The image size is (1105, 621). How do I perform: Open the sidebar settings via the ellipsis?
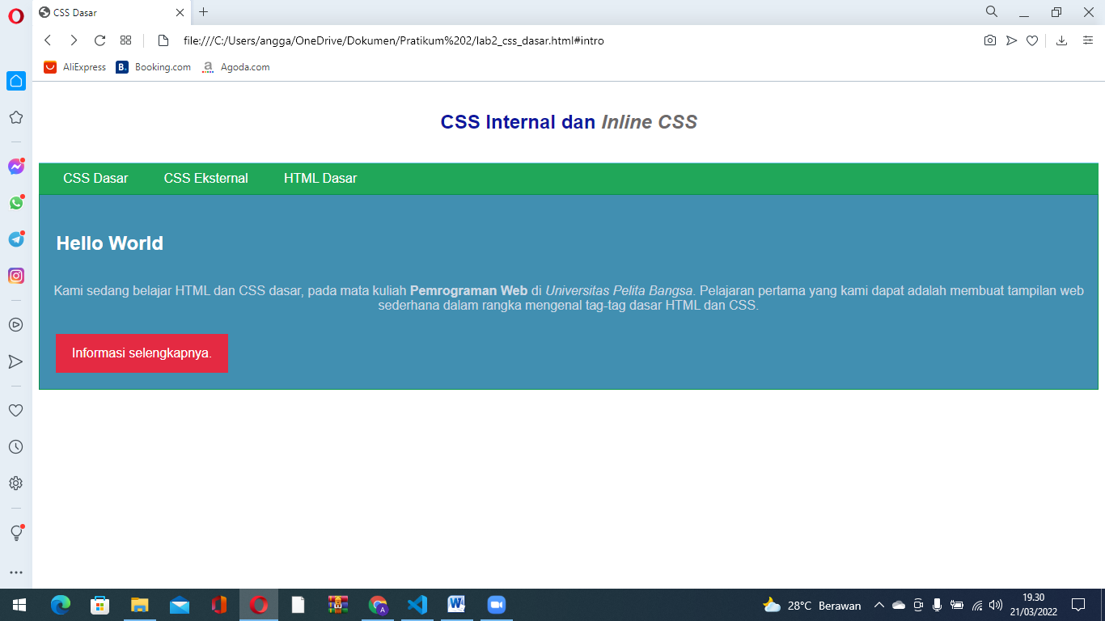point(15,572)
